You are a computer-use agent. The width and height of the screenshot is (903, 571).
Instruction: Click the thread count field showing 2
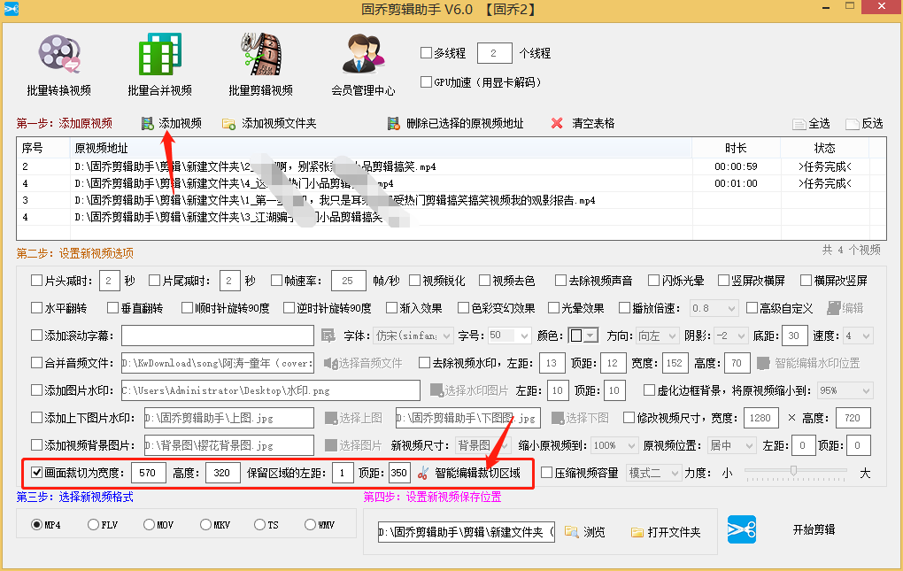(495, 53)
